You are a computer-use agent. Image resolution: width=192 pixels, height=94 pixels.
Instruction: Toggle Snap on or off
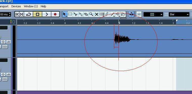pyautogui.click(x=139, y=14)
